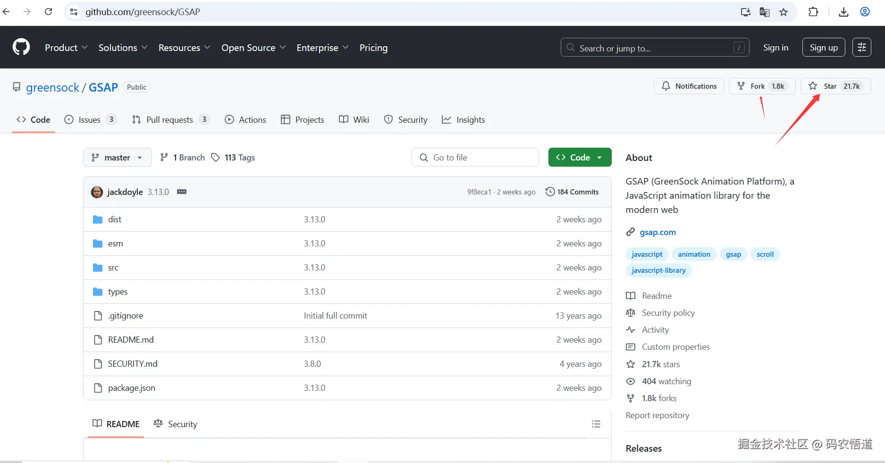View 113 Tags link

pyautogui.click(x=233, y=157)
